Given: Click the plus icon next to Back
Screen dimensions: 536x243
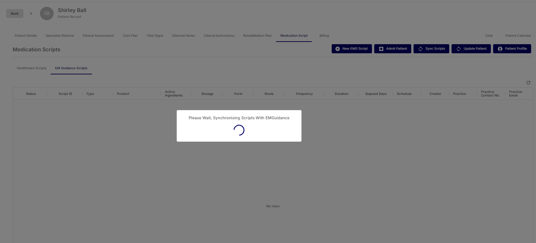Looking at the screenshot, I should click(31, 14).
